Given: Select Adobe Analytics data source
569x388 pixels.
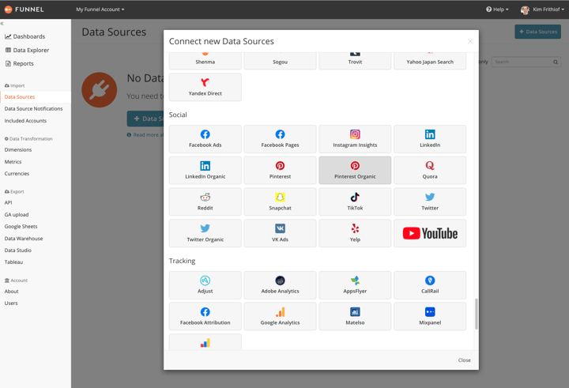Looking at the screenshot, I should 280,285.
